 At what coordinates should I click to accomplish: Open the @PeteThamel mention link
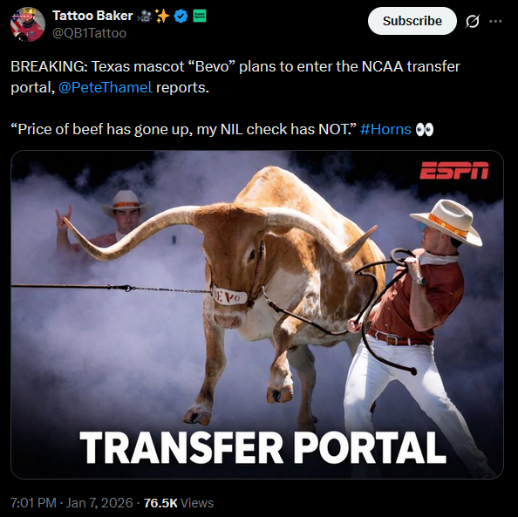pos(105,87)
